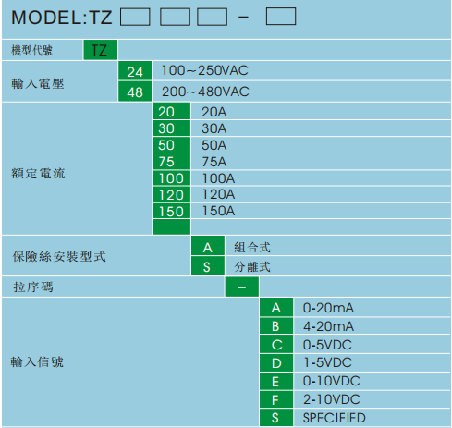Click the second empty model code box
This screenshot has height=428, width=452.
coord(175,17)
